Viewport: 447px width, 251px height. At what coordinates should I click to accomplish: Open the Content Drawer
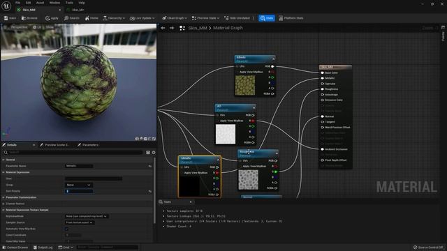pos(15,248)
